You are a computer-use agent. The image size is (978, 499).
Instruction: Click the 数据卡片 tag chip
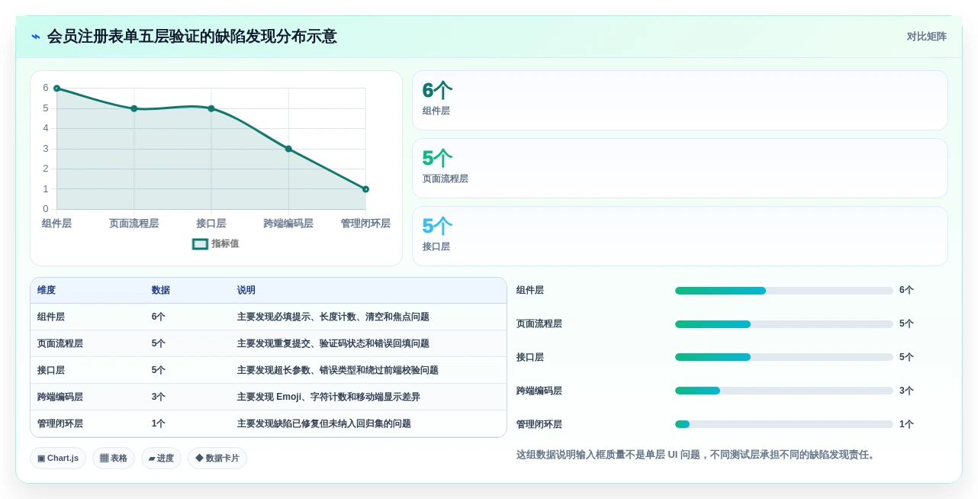point(217,458)
